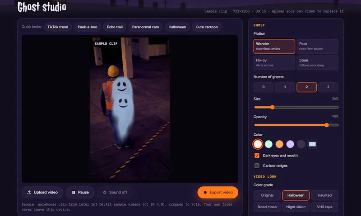Set number of ghosts to 0
The height and width of the screenshot is (216, 361).
pyautogui.click(x=264, y=87)
